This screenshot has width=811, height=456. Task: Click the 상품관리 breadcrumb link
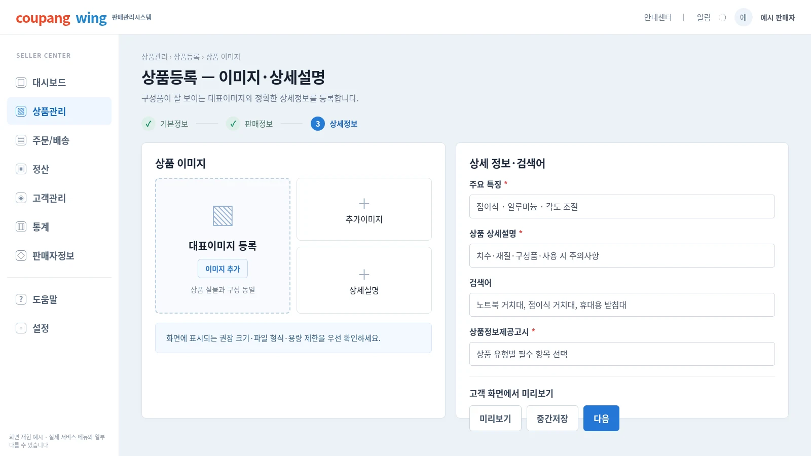[154, 57]
